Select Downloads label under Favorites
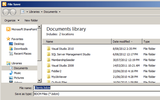The height and width of the screenshot is (100, 160). point(21,49)
